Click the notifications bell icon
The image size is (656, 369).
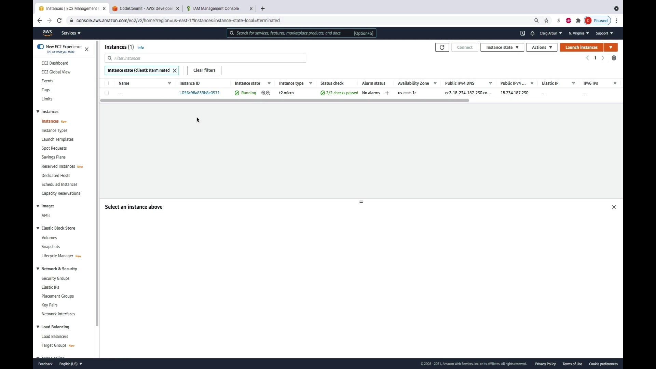click(532, 33)
